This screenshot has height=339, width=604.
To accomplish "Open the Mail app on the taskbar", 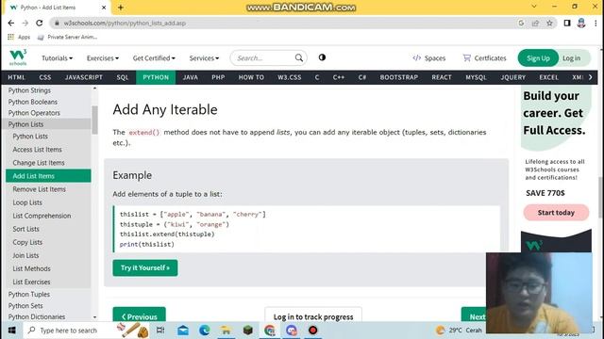I will (183, 331).
